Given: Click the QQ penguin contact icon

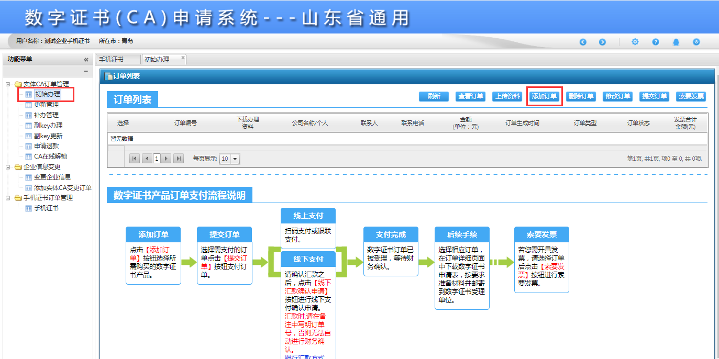Looking at the screenshot, I should (x=676, y=42).
